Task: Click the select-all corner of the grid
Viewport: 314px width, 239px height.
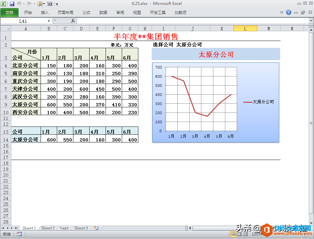Action: [6, 29]
